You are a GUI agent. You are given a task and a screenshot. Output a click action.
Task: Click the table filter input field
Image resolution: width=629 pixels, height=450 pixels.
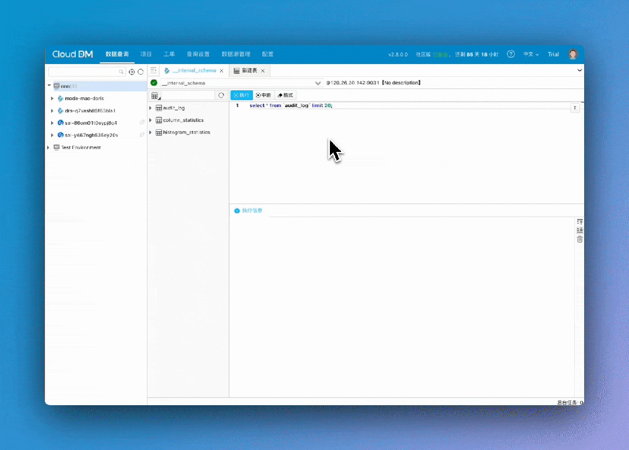188,95
